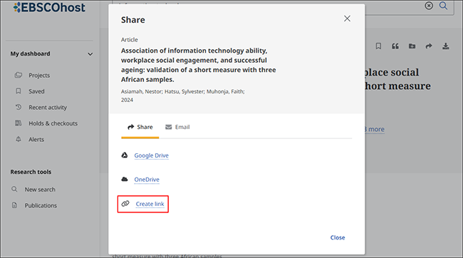The image size is (463, 258).
Task: Close the Share dialog with the X icon
Action: (x=347, y=19)
